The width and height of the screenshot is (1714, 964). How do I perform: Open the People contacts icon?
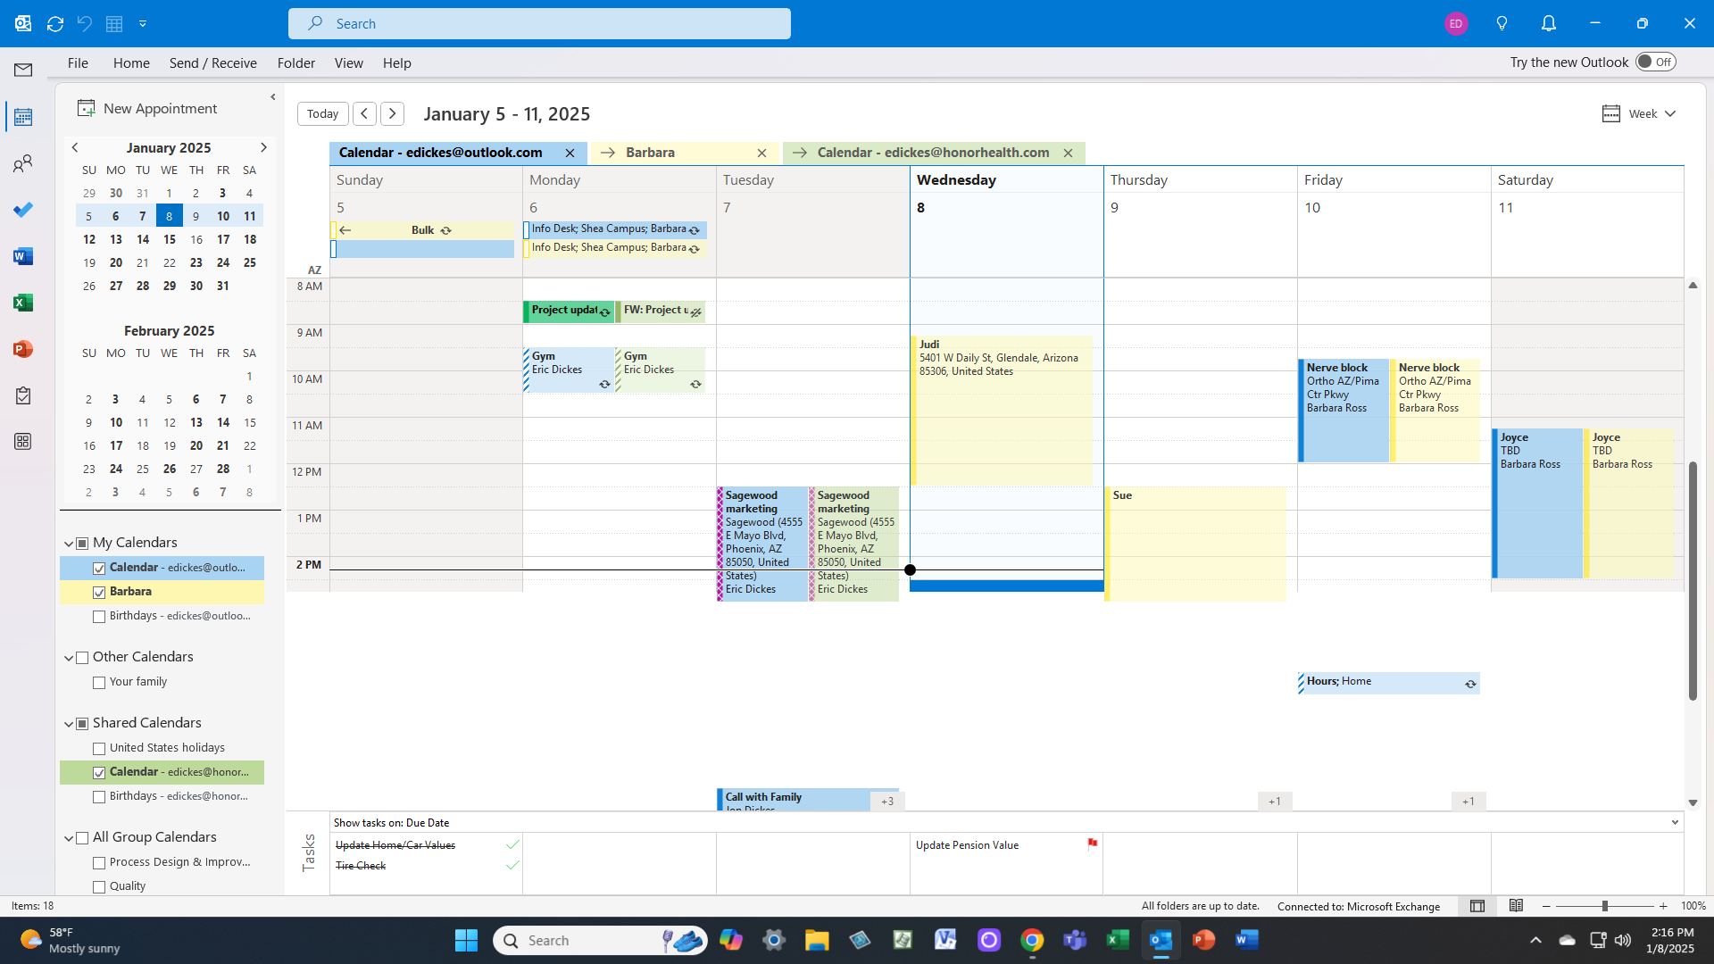[x=23, y=163]
